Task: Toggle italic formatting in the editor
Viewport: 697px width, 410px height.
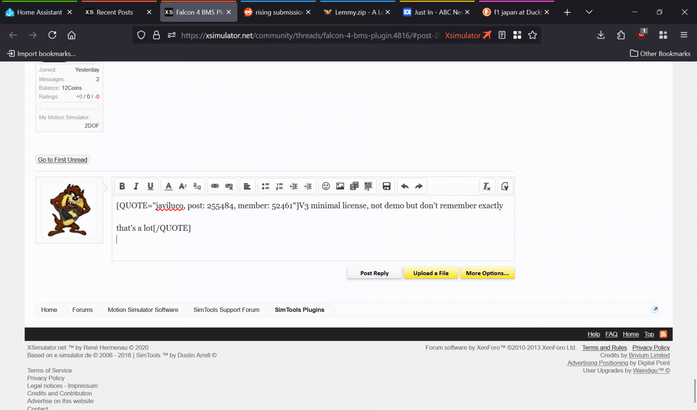Action: click(x=136, y=186)
